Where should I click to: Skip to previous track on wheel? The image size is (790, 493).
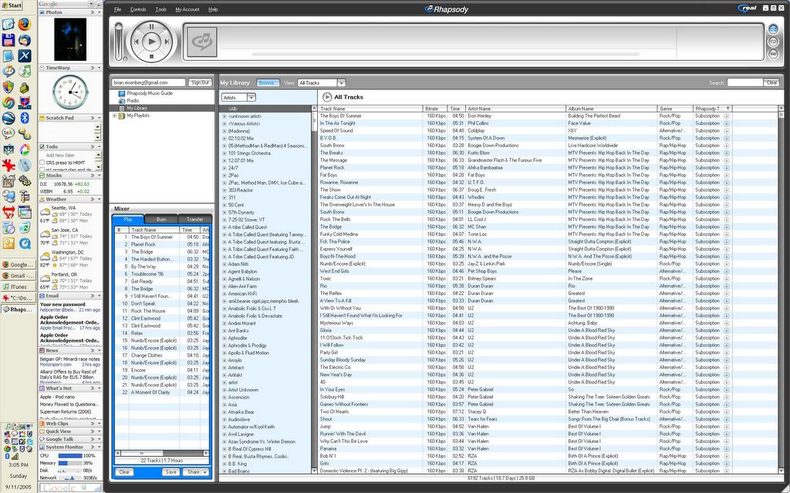tap(137, 42)
